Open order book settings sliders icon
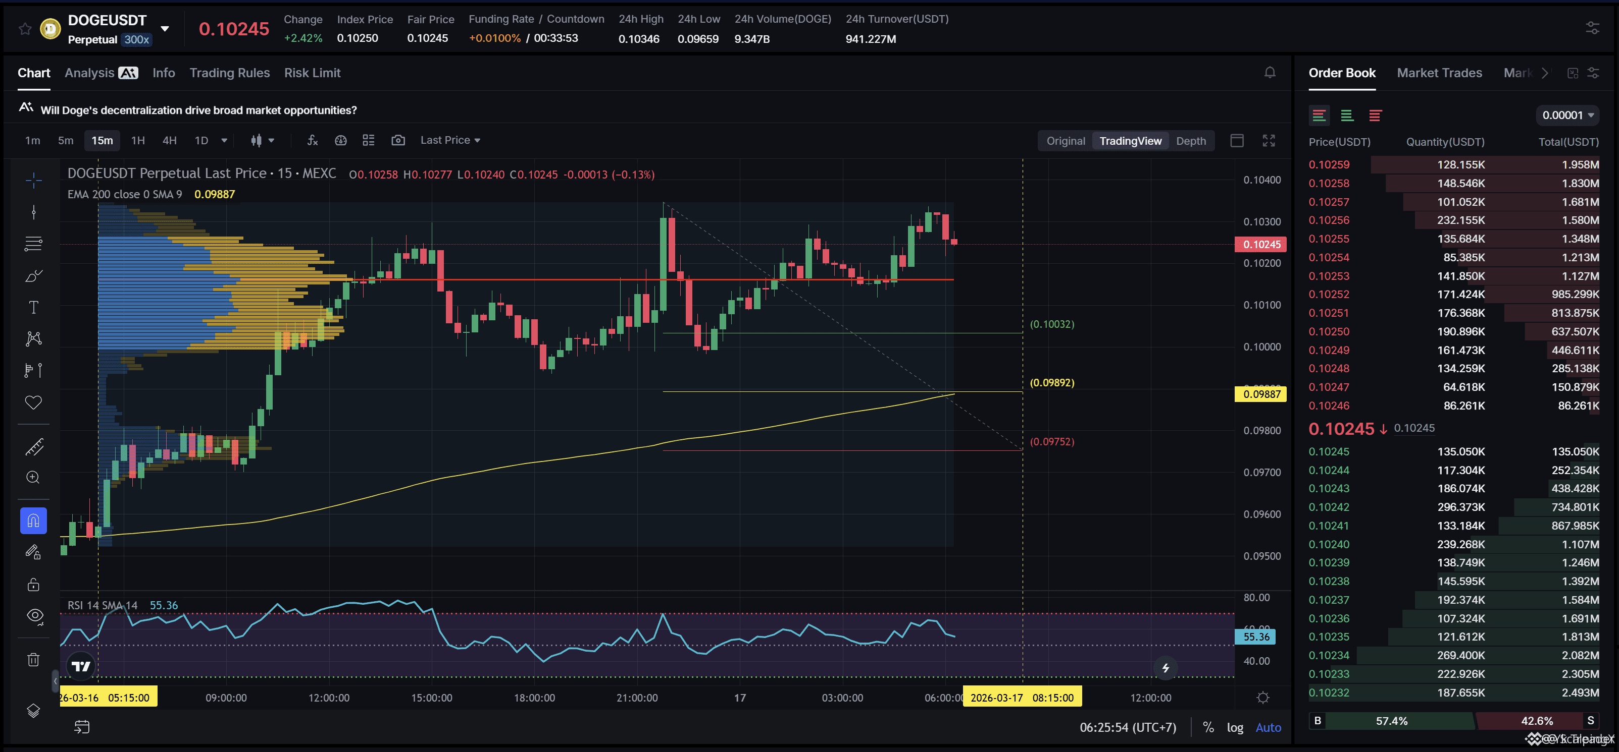The image size is (1619, 752). click(1593, 73)
